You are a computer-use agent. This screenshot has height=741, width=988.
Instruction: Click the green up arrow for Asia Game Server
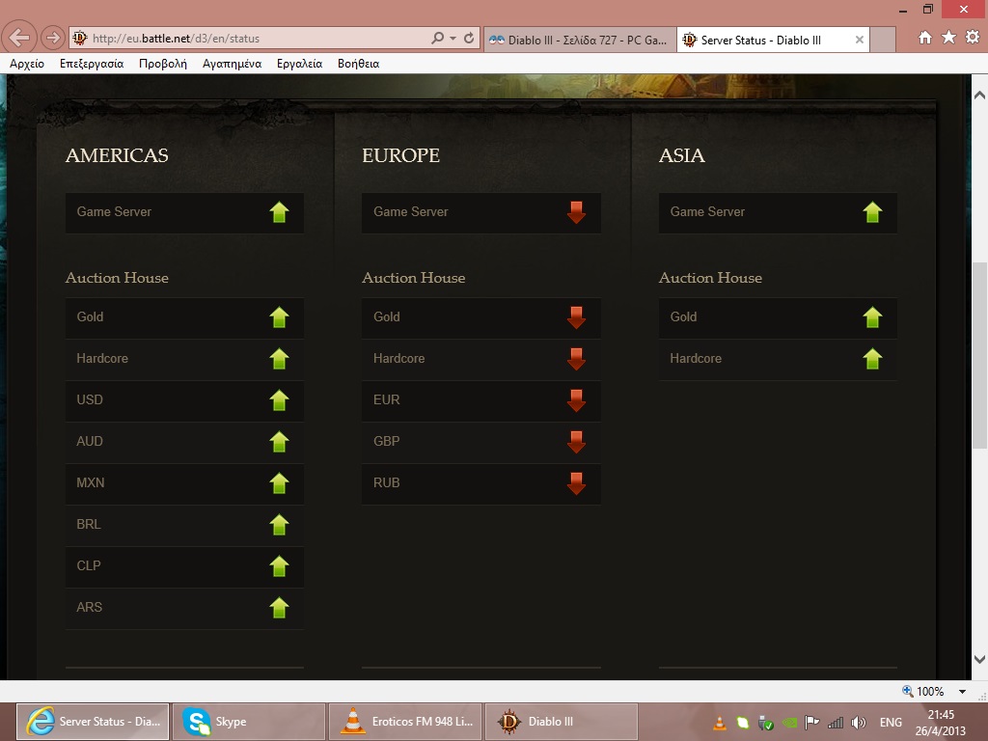872,212
